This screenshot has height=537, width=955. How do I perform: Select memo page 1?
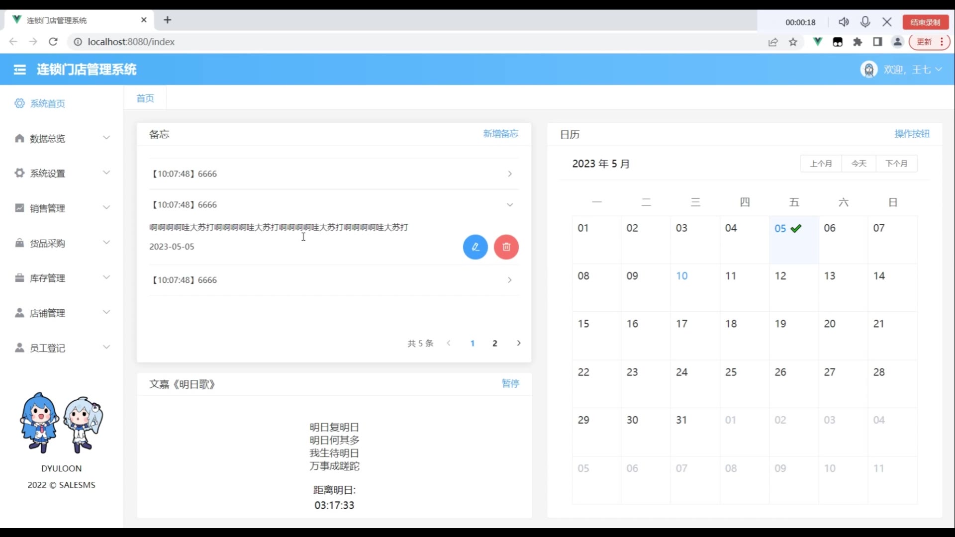pyautogui.click(x=473, y=343)
